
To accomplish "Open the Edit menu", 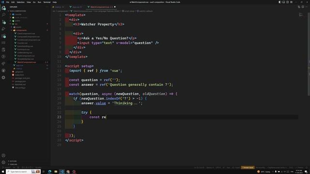I will 13,2.
